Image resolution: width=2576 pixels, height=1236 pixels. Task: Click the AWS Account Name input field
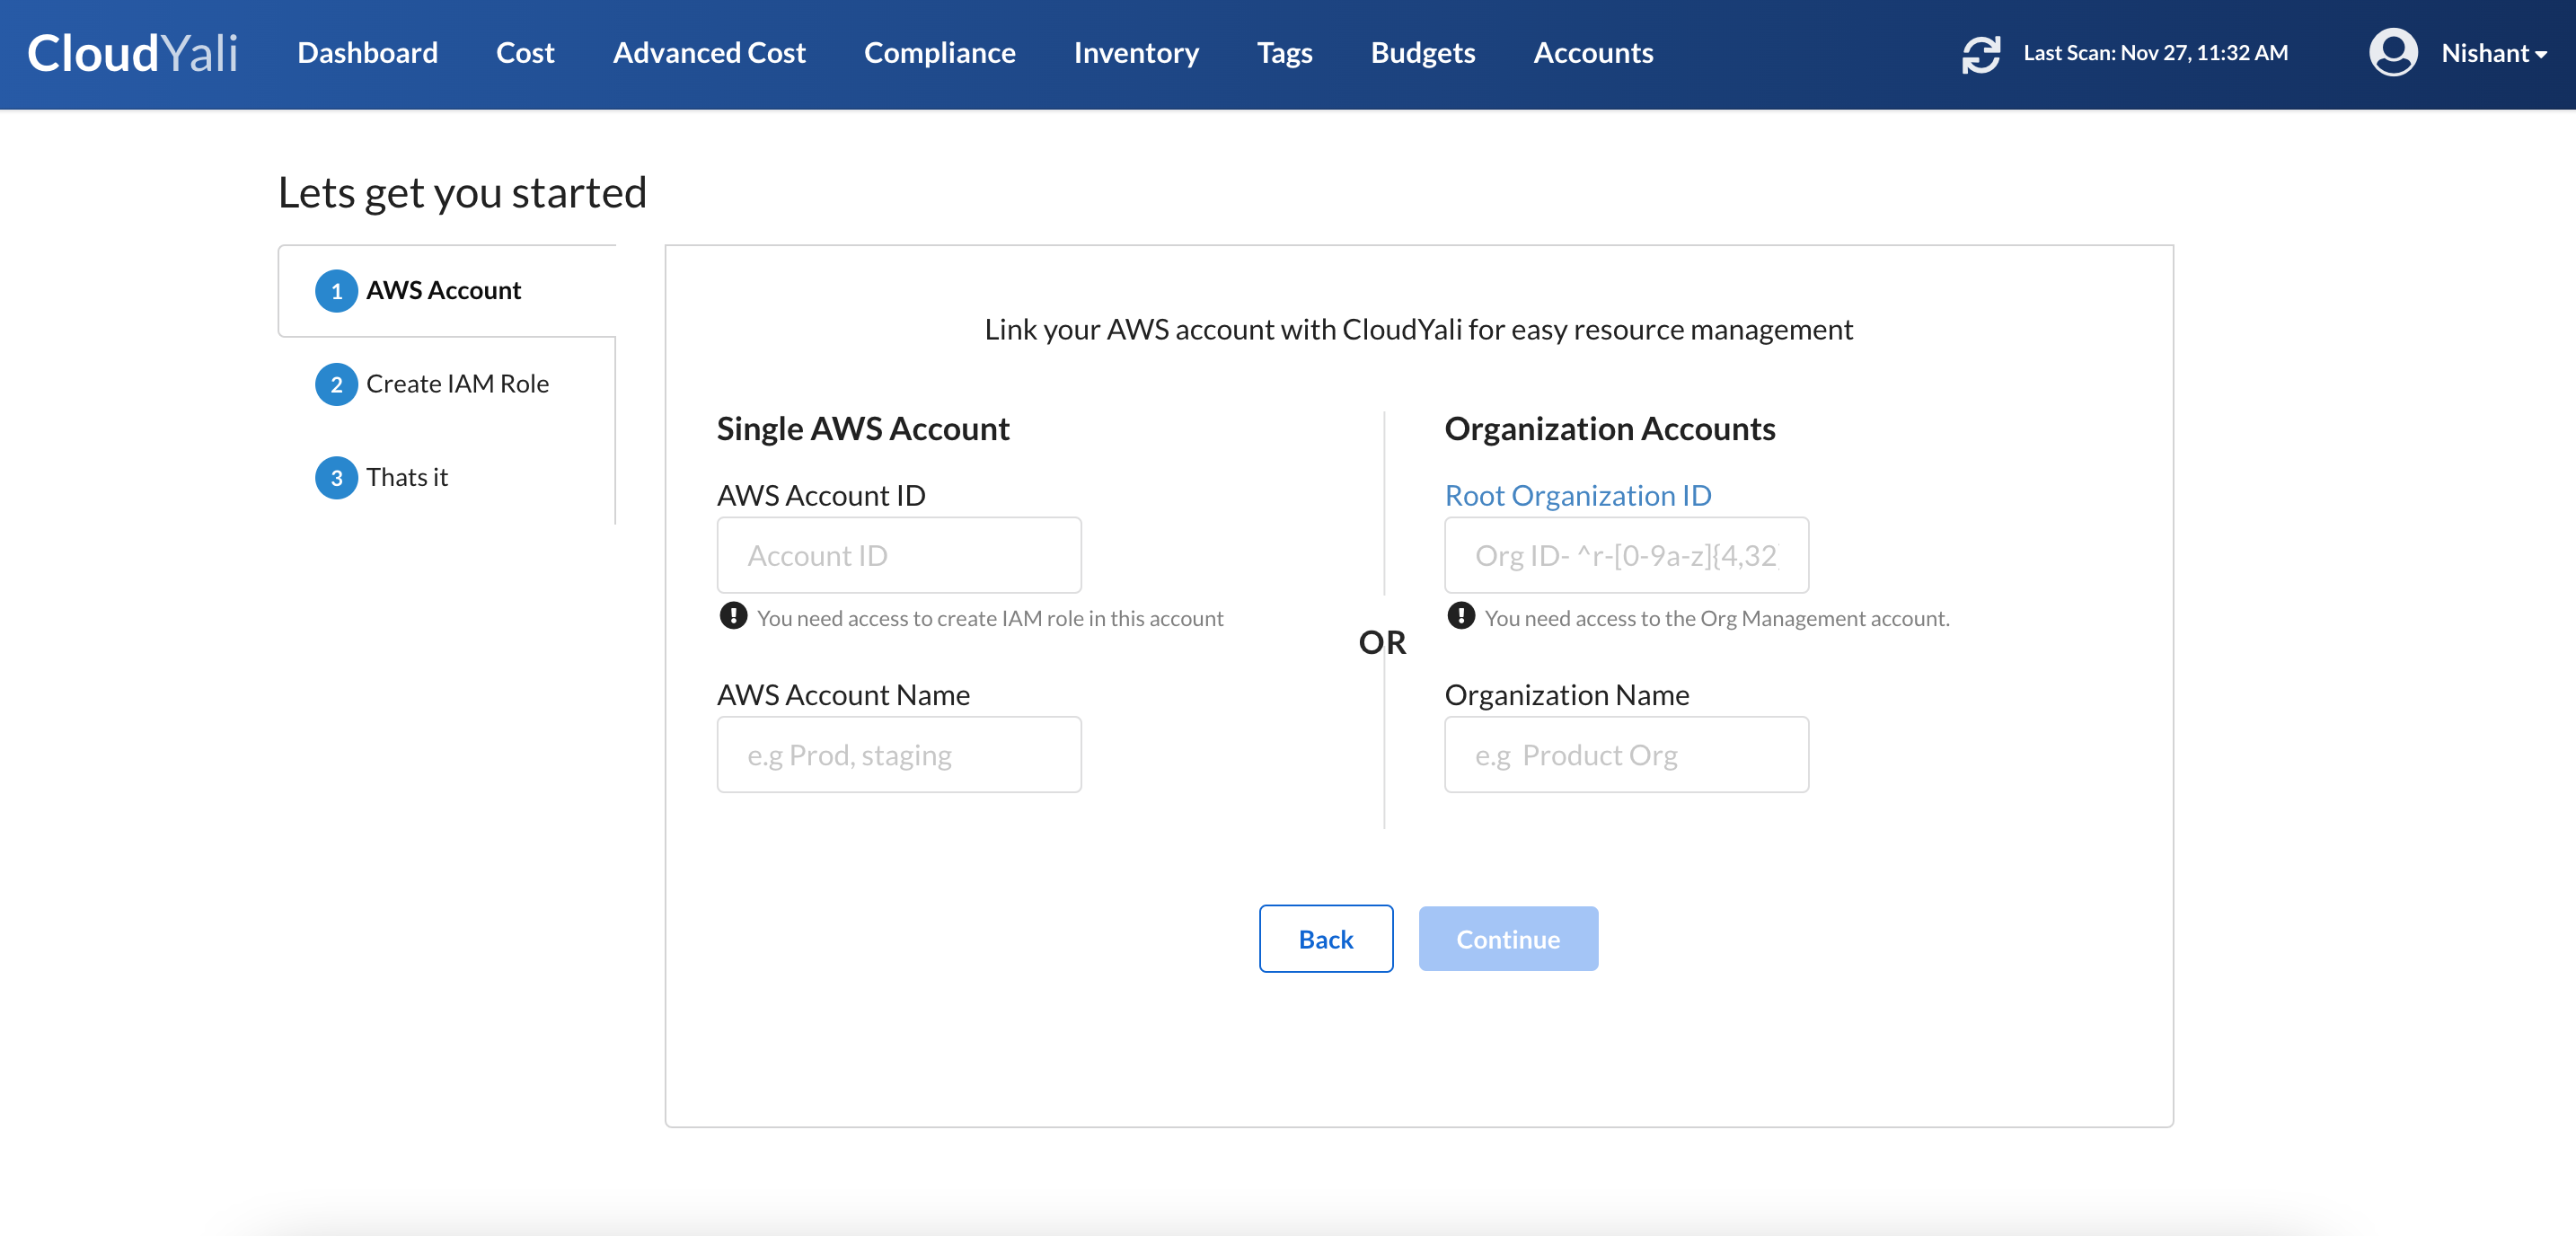pos(899,753)
